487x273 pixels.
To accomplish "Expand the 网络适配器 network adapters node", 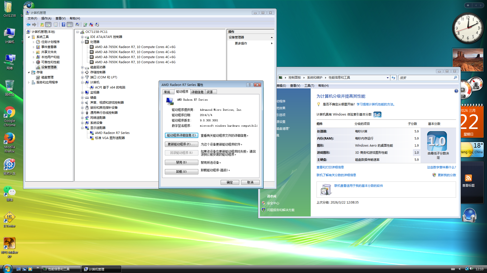I will [x=82, y=118].
